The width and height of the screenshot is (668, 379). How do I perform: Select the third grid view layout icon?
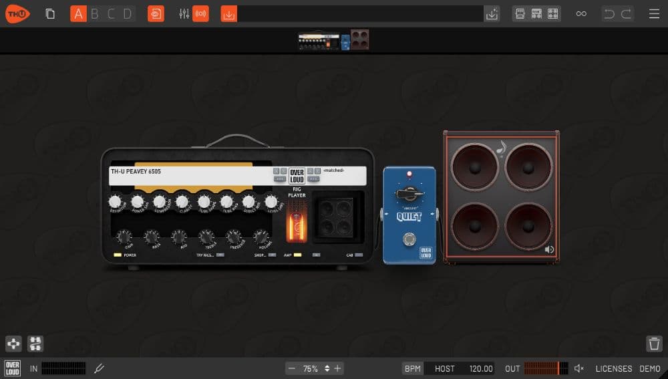click(x=552, y=13)
